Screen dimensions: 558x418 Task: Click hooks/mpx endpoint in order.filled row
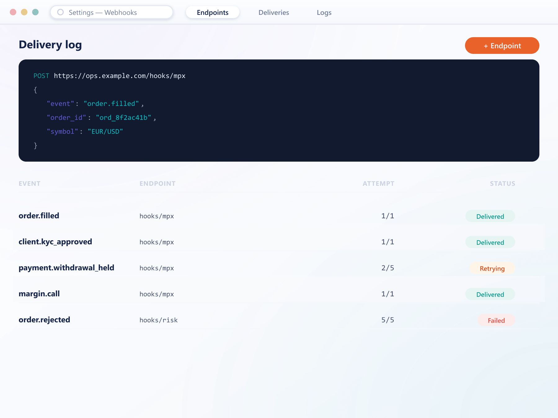(157, 216)
